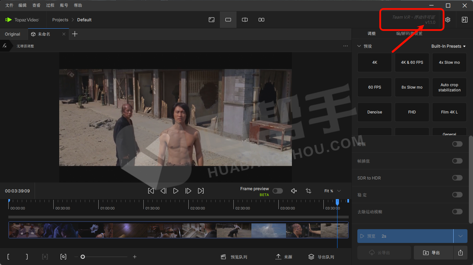473x265 pixels.
Task: Open the preview duration dropdown arrow
Action: point(460,236)
